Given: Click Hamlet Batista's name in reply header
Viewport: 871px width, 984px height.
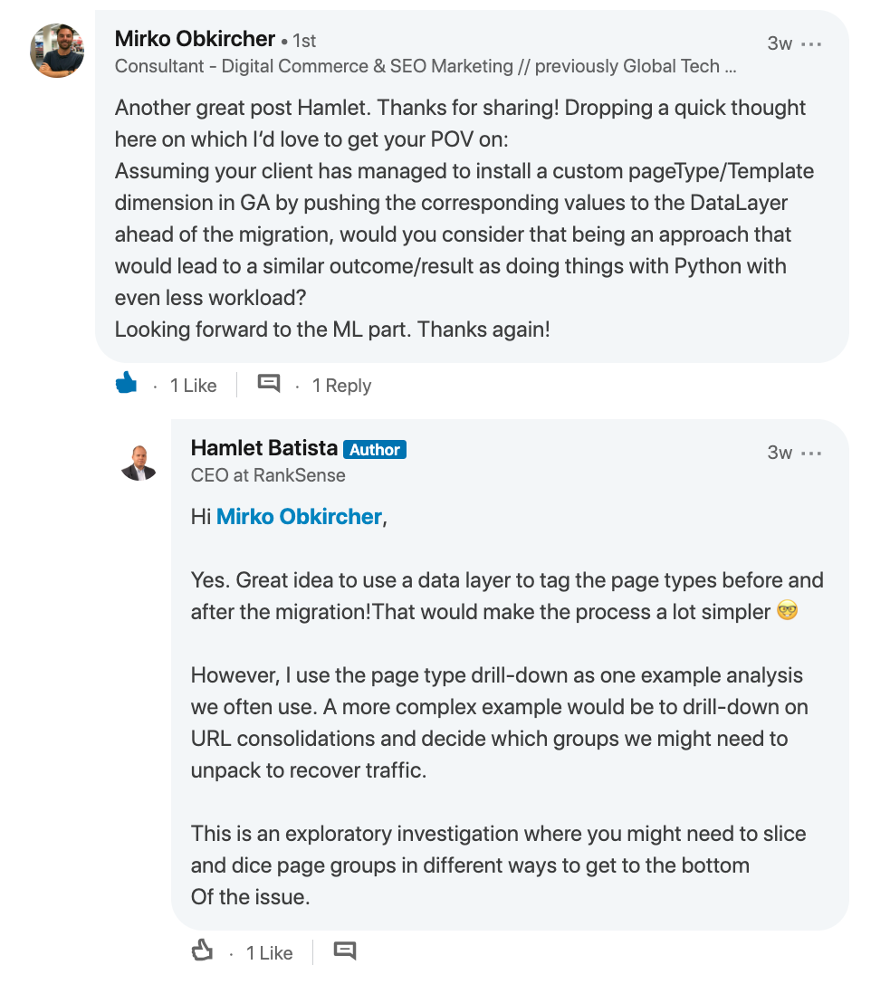Looking at the screenshot, I should (263, 448).
